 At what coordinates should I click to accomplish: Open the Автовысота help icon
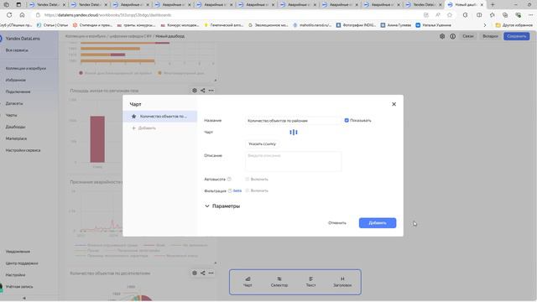pyautogui.click(x=229, y=179)
